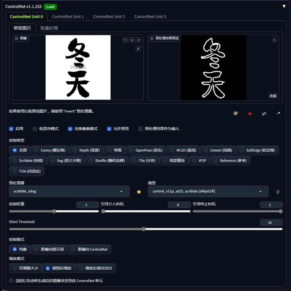291x291 pixels.
Task: Open the 批量处理 tab
Action: [49, 28]
